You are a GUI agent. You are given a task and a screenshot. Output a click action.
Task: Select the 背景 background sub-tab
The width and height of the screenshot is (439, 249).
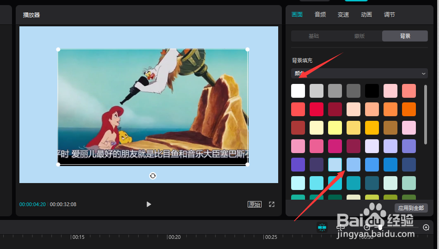(405, 36)
